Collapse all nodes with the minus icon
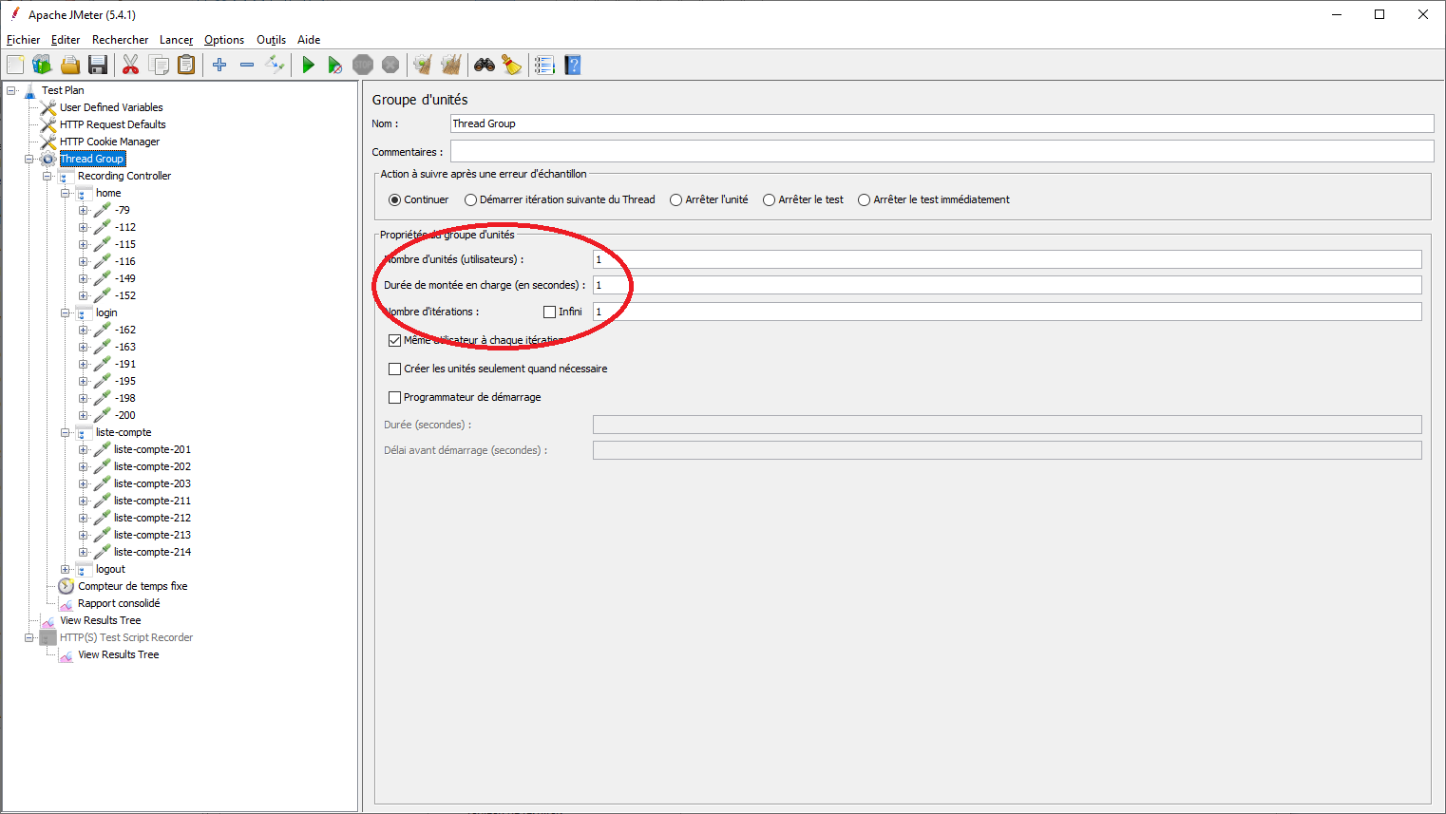This screenshot has height=814, width=1446. click(247, 65)
